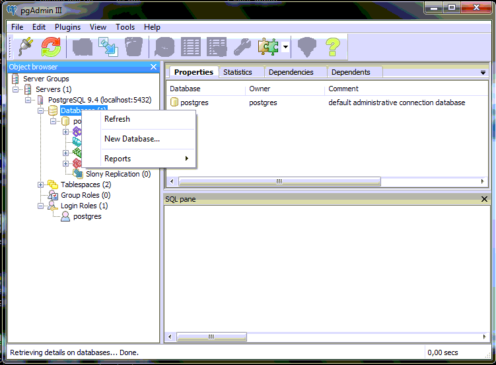
Task: Open the plugins dropdown arrow
Action: 285,47
